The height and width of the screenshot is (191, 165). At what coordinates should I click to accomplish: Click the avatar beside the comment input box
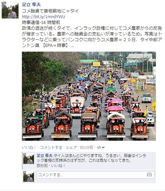(29, 176)
